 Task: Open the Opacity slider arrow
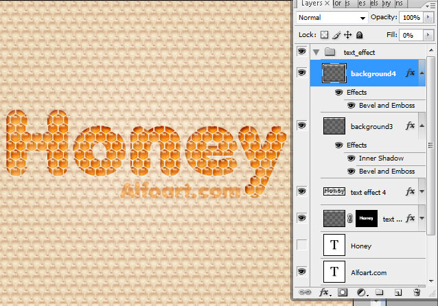428,17
